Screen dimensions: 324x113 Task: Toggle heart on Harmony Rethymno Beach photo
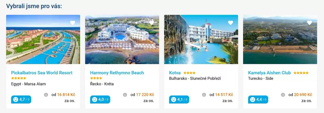pos(152,23)
